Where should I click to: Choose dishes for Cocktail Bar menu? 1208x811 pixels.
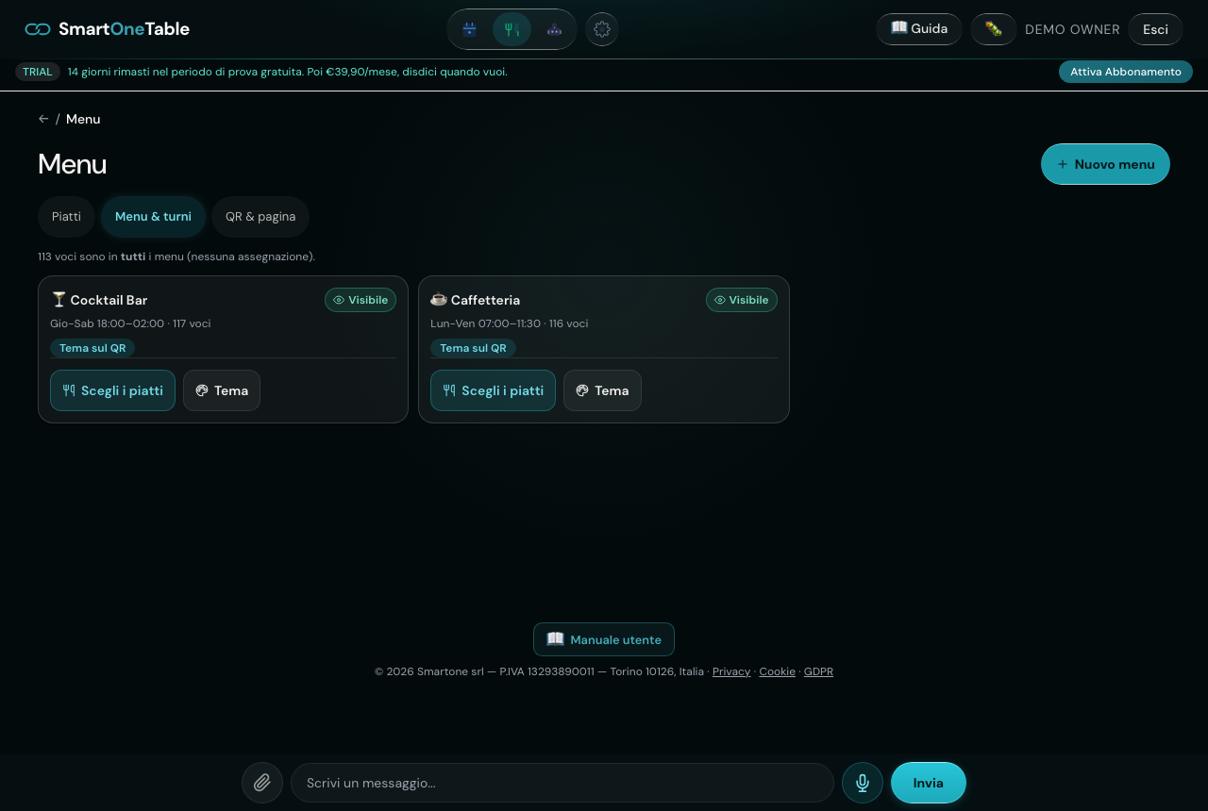(x=112, y=390)
